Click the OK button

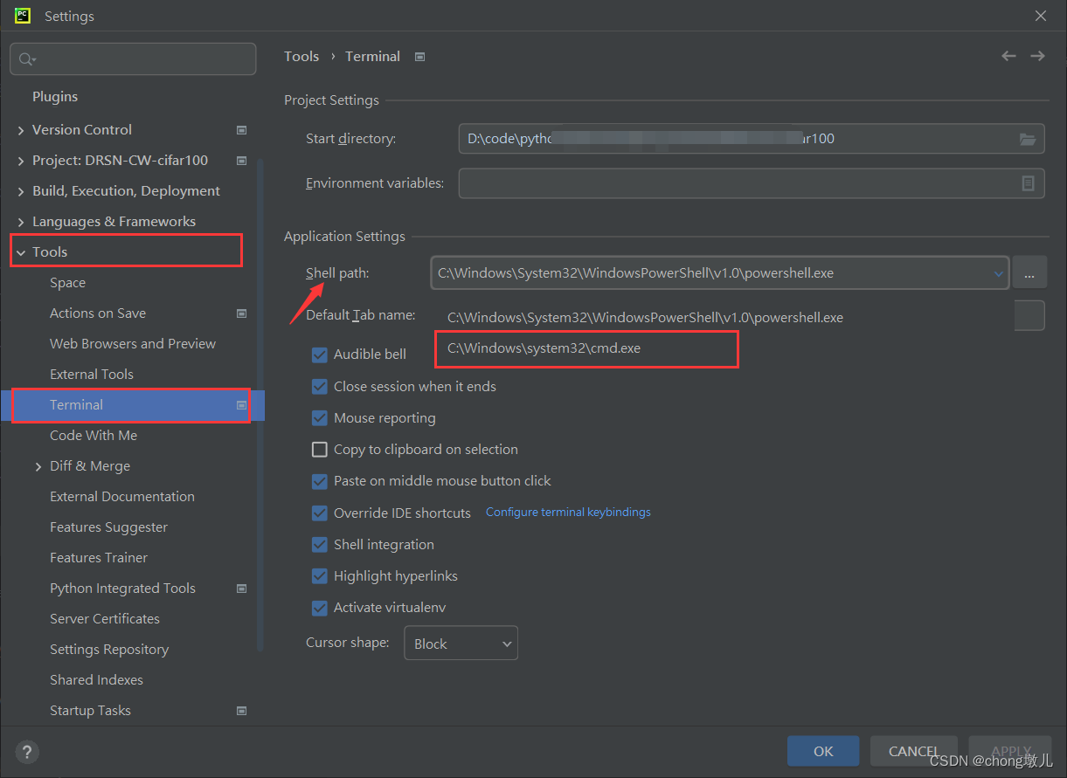(x=823, y=751)
